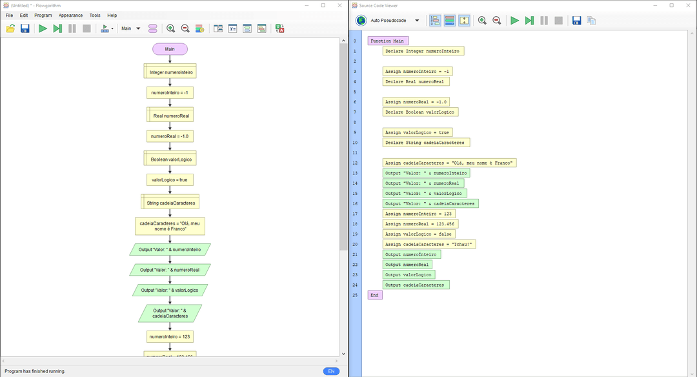The image size is (697, 377).
Task: Save the source code with disk icon
Action: pyautogui.click(x=576, y=21)
